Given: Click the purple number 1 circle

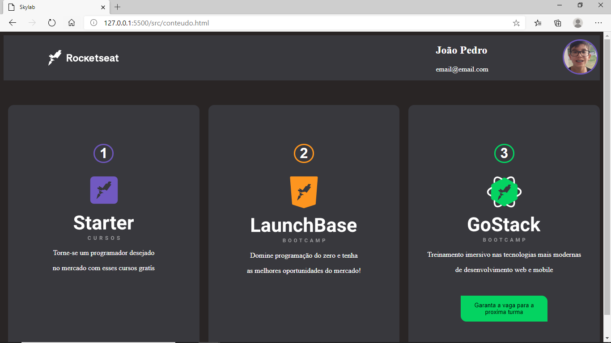Looking at the screenshot, I should click(103, 154).
